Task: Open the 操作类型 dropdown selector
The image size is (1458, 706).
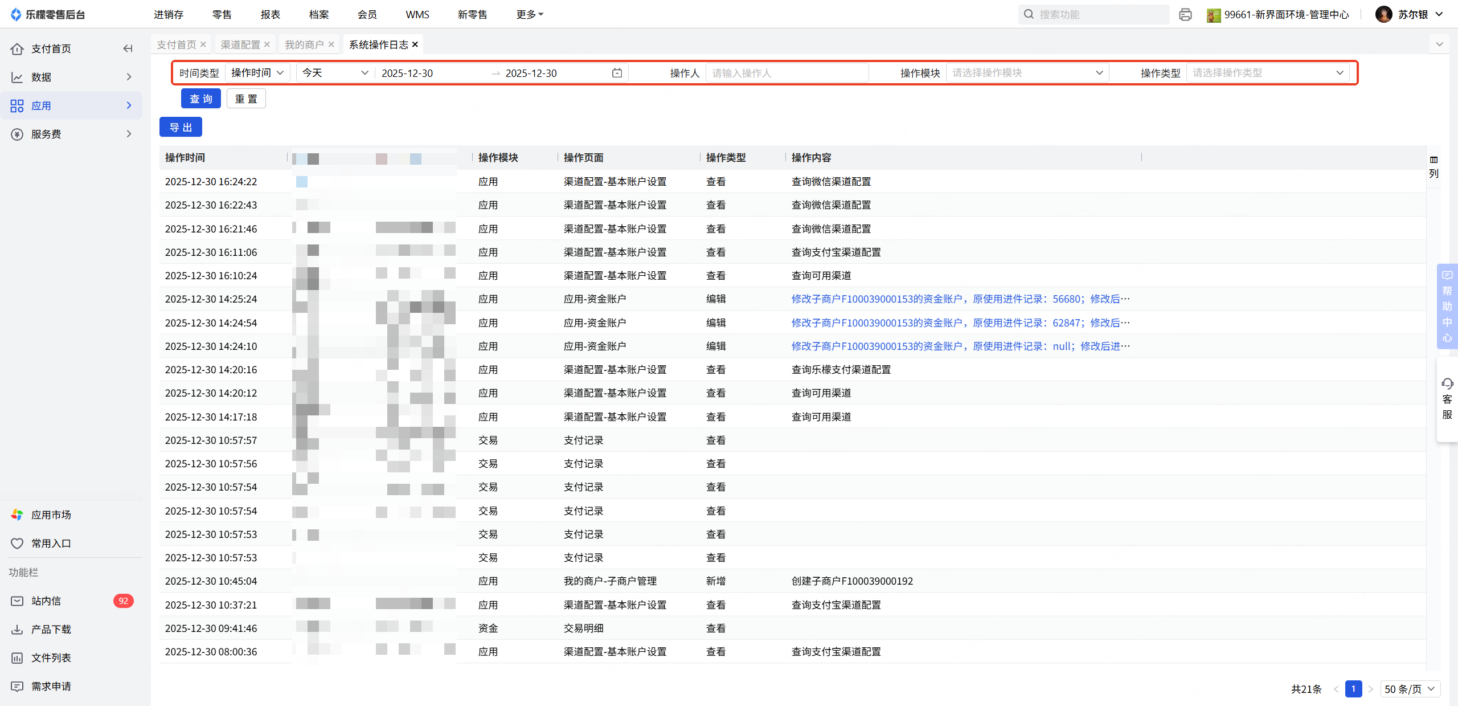Action: tap(1267, 73)
